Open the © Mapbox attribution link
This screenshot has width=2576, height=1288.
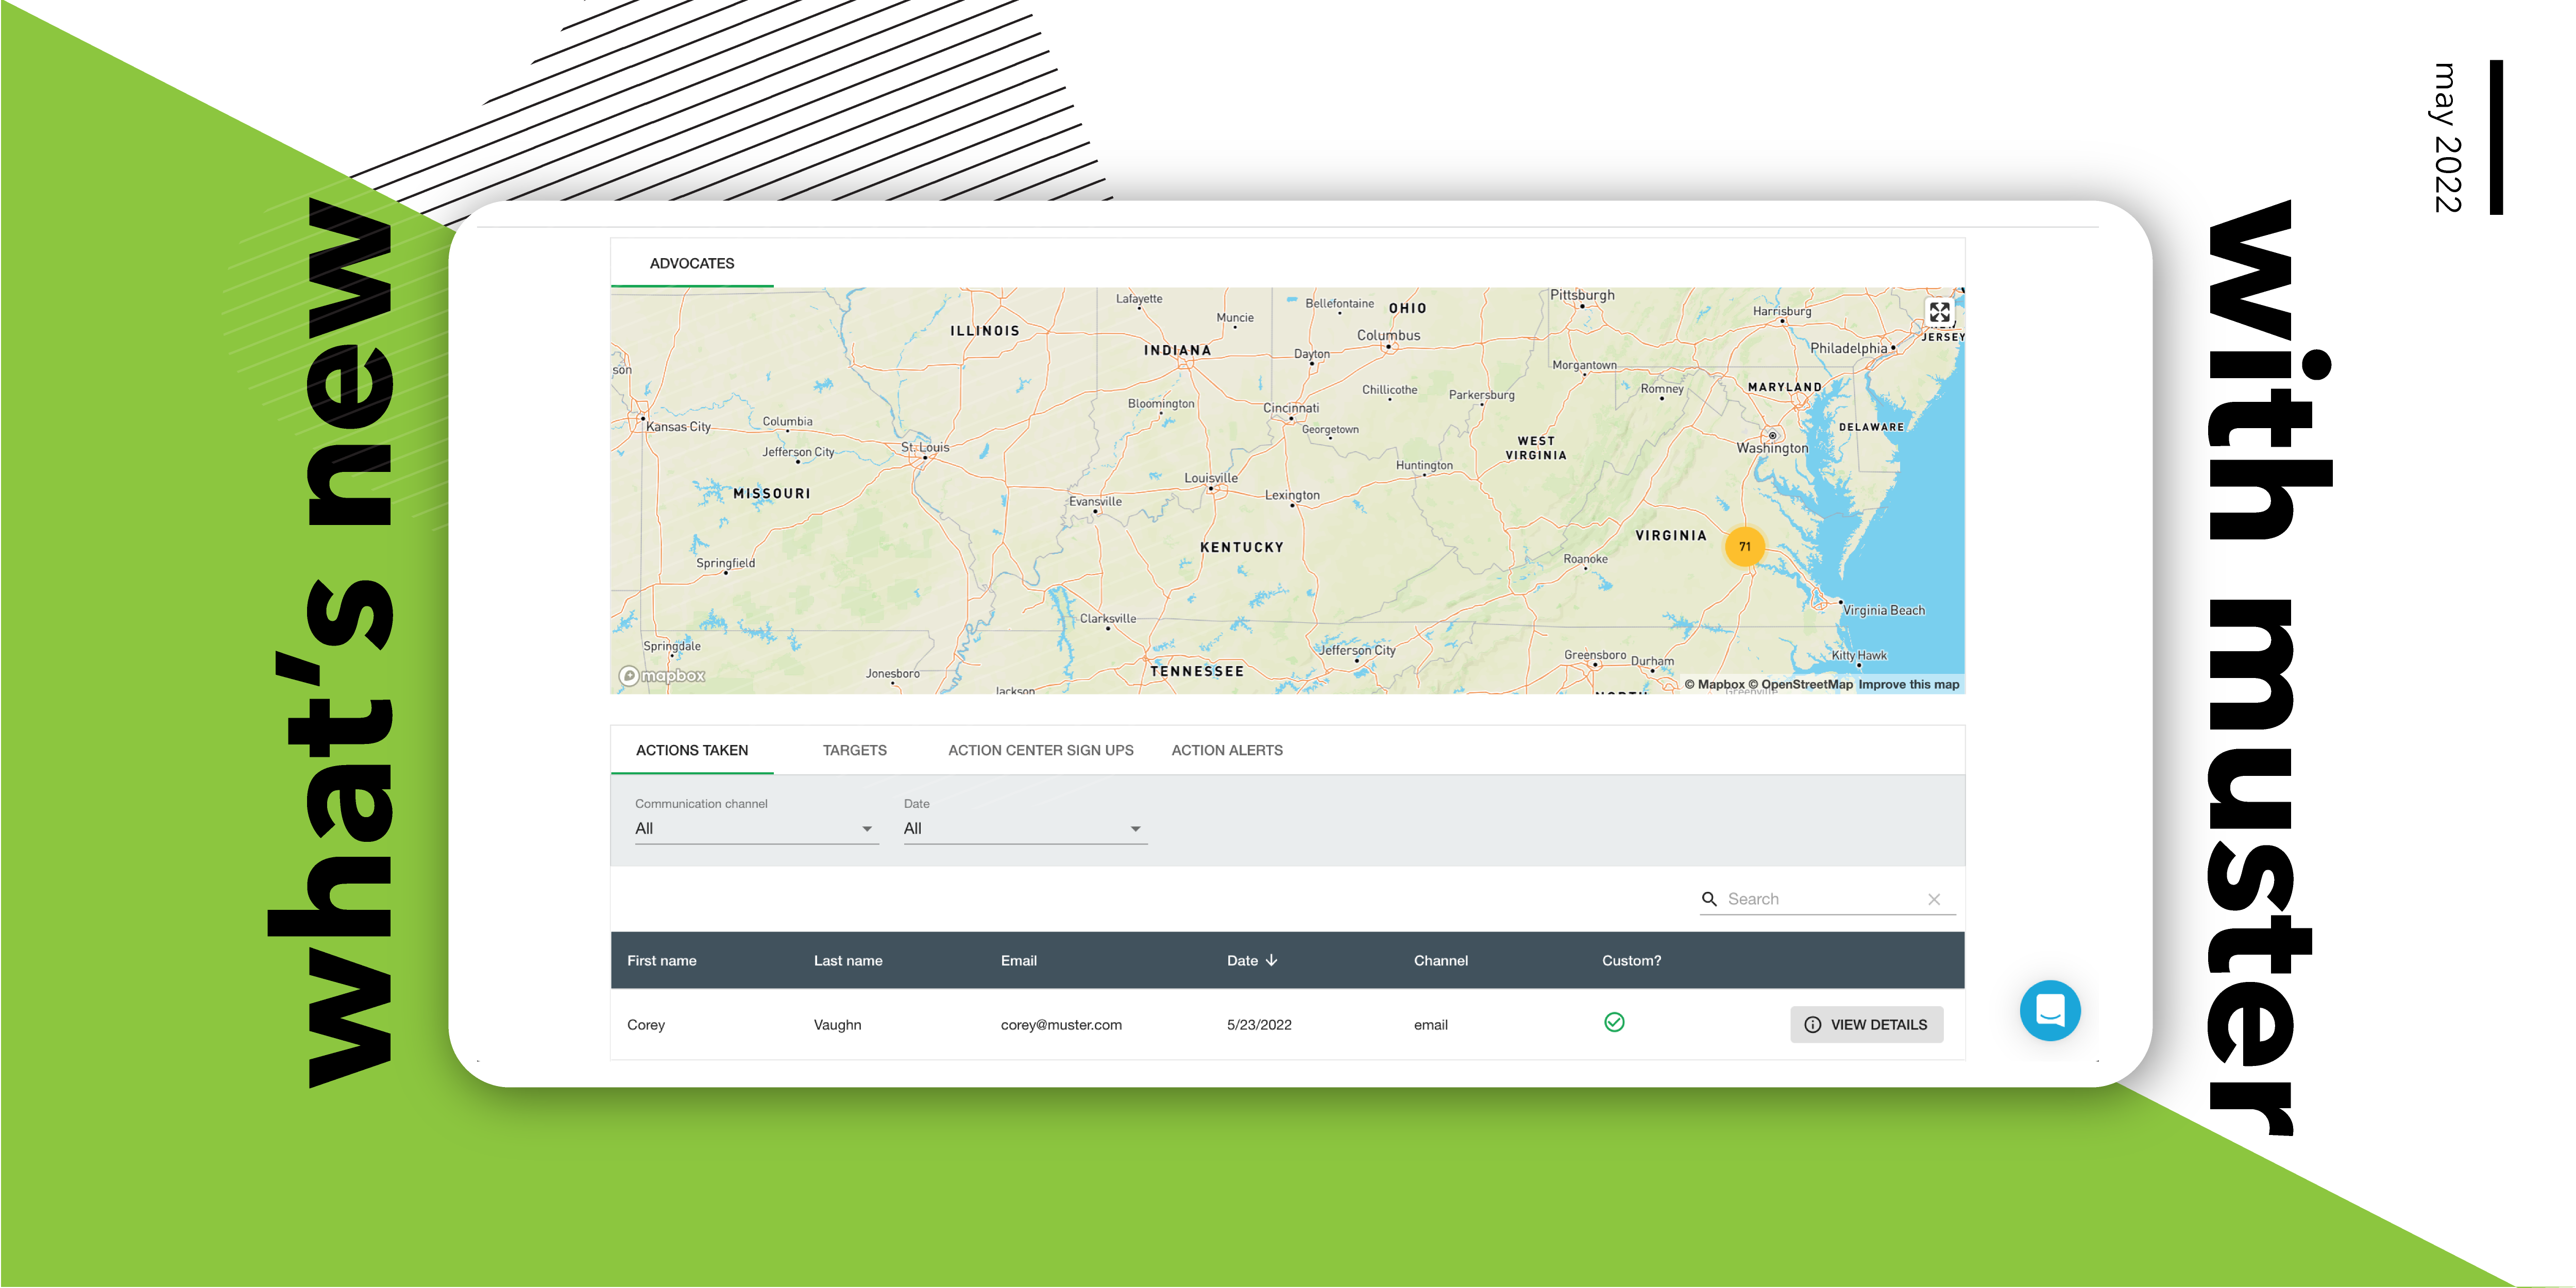1714,685
